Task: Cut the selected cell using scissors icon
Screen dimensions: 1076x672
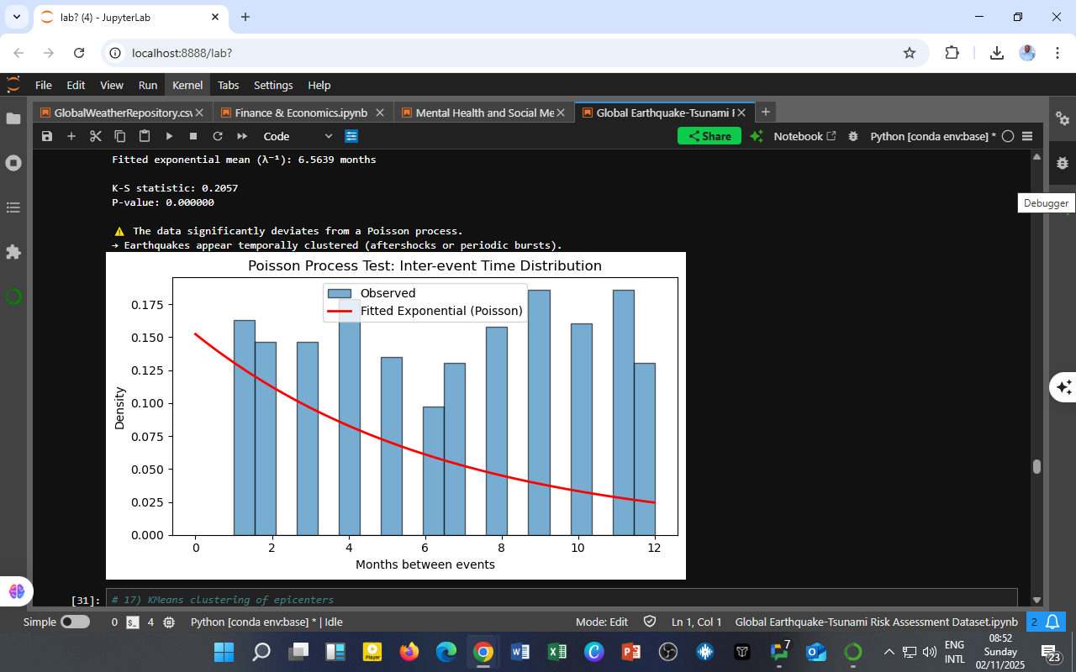Action: (x=96, y=136)
